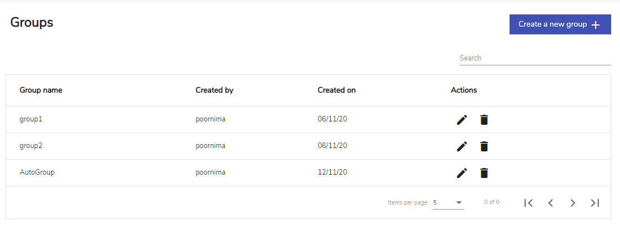Edit AutoGroup with the pencil icon
The image size is (620, 229).
(462, 173)
